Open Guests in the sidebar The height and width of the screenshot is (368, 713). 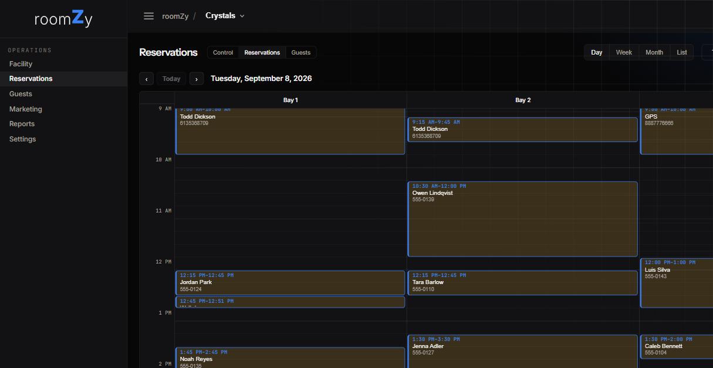pos(63,94)
